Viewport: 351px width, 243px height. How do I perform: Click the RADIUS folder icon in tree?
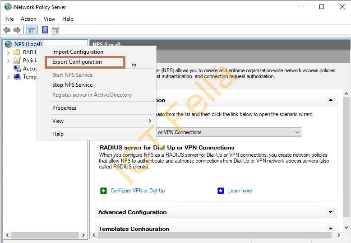(17, 52)
